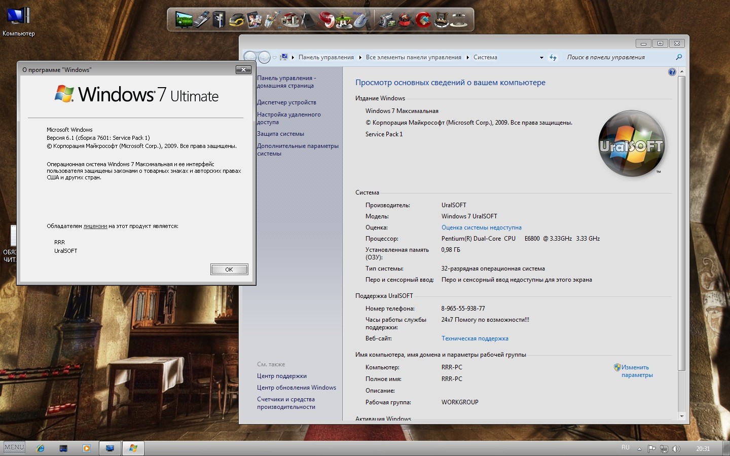Open Internet Explorer from the taskbar

[41, 448]
